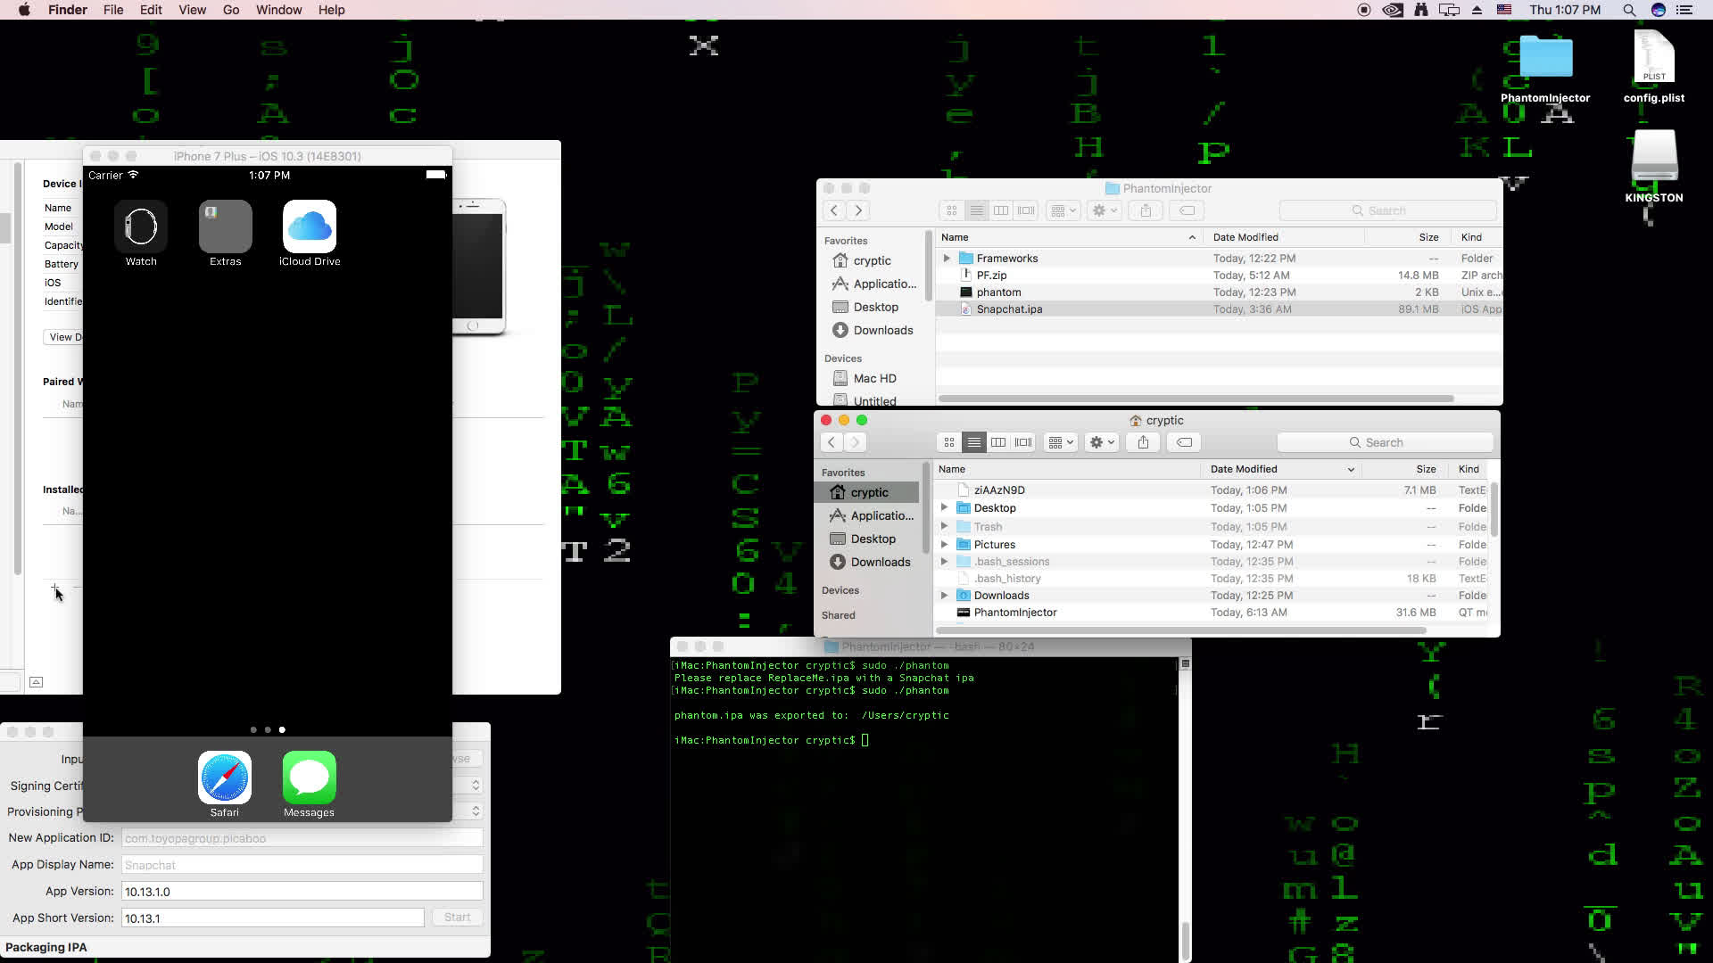Open the Arrange items dropdown in cryptic window
The width and height of the screenshot is (1713, 963).
point(1061,442)
